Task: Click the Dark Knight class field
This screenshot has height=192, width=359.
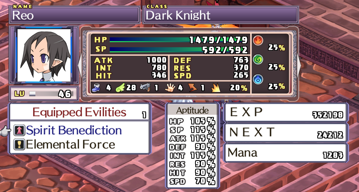Action: (221, 15)
